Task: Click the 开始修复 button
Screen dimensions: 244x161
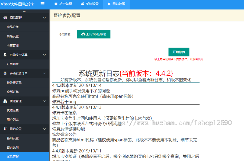Action: 179,52
